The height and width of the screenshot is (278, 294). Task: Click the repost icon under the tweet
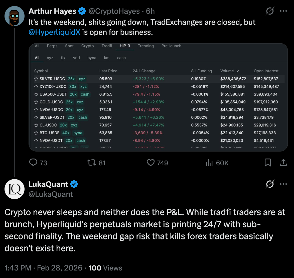coord(92,163)
